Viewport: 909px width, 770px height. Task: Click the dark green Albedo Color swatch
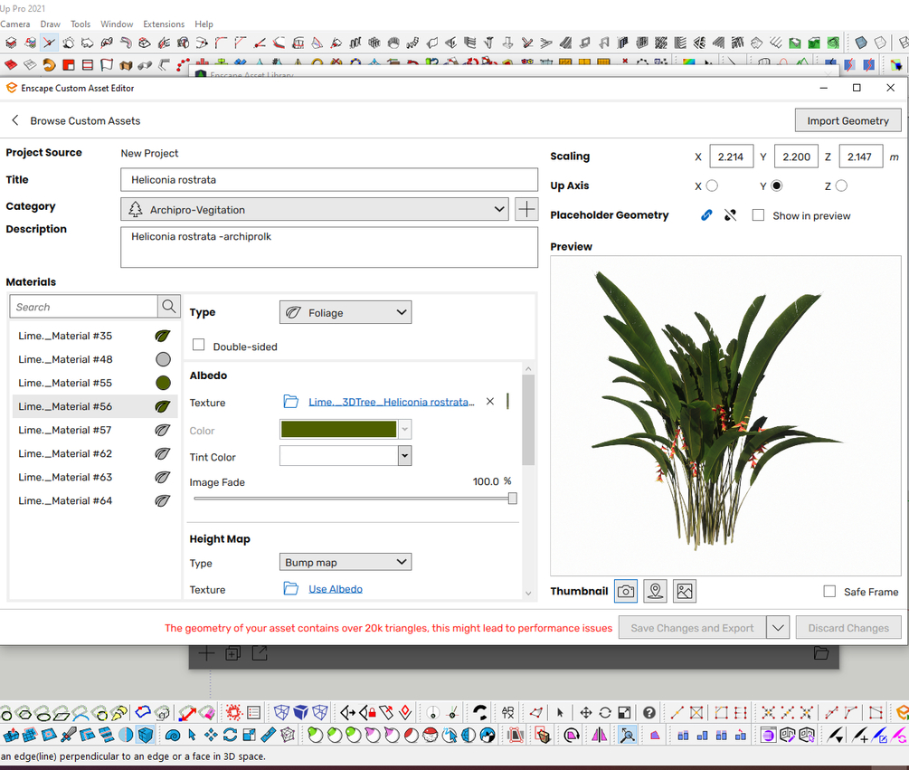(x=338, y=429)
